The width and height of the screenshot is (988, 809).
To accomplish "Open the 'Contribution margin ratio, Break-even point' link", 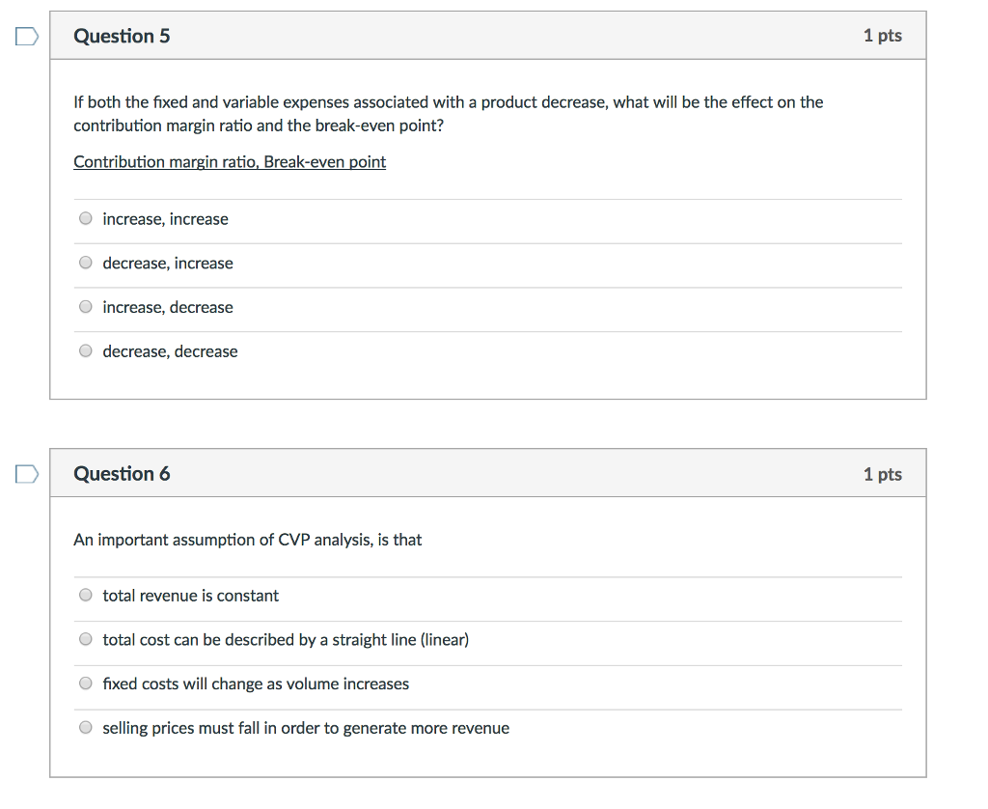I will coord(229,161).
